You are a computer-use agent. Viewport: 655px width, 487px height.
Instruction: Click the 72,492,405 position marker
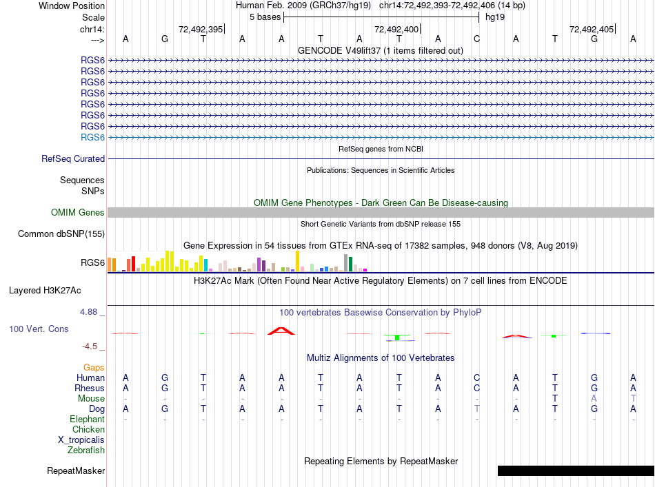click(x=592, y=29)
